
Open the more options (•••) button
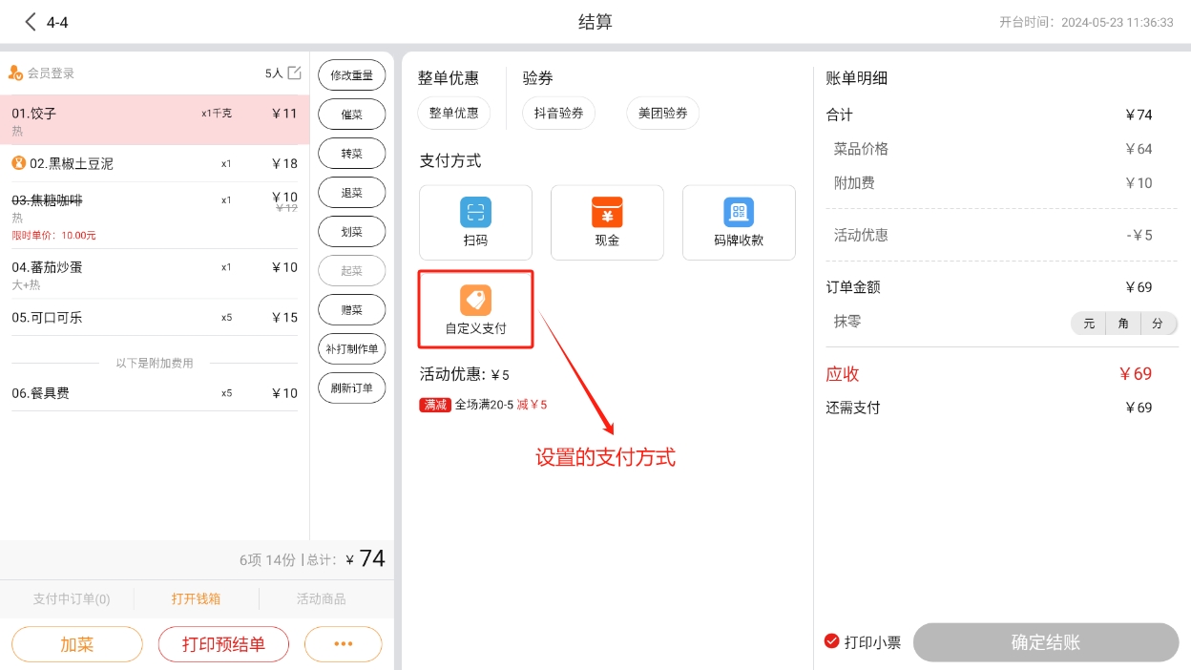pyautogui.click(x=343, y=644)
